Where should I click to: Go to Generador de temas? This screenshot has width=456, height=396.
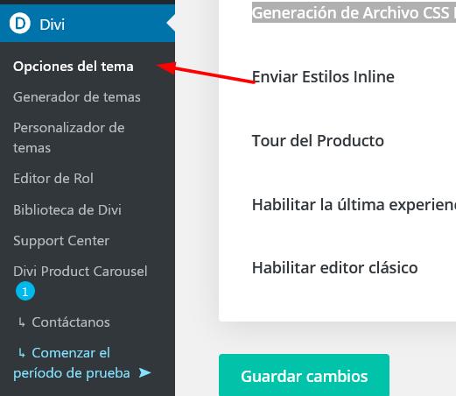pos(77,97)
